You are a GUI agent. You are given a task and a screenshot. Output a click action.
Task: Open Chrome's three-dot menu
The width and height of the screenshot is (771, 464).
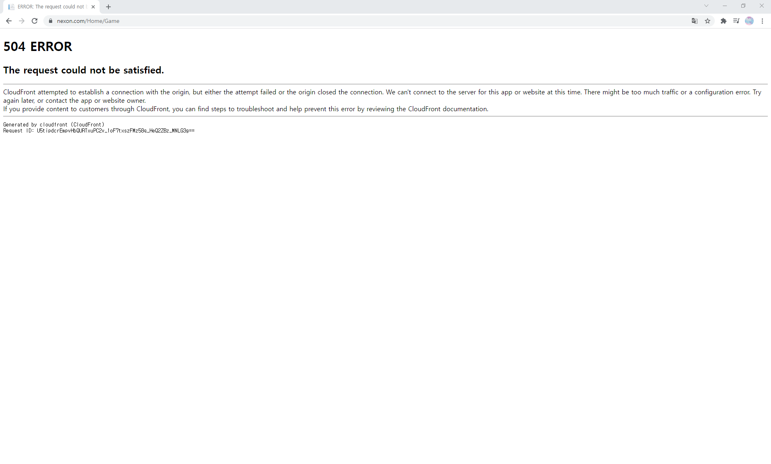(762, 21)
